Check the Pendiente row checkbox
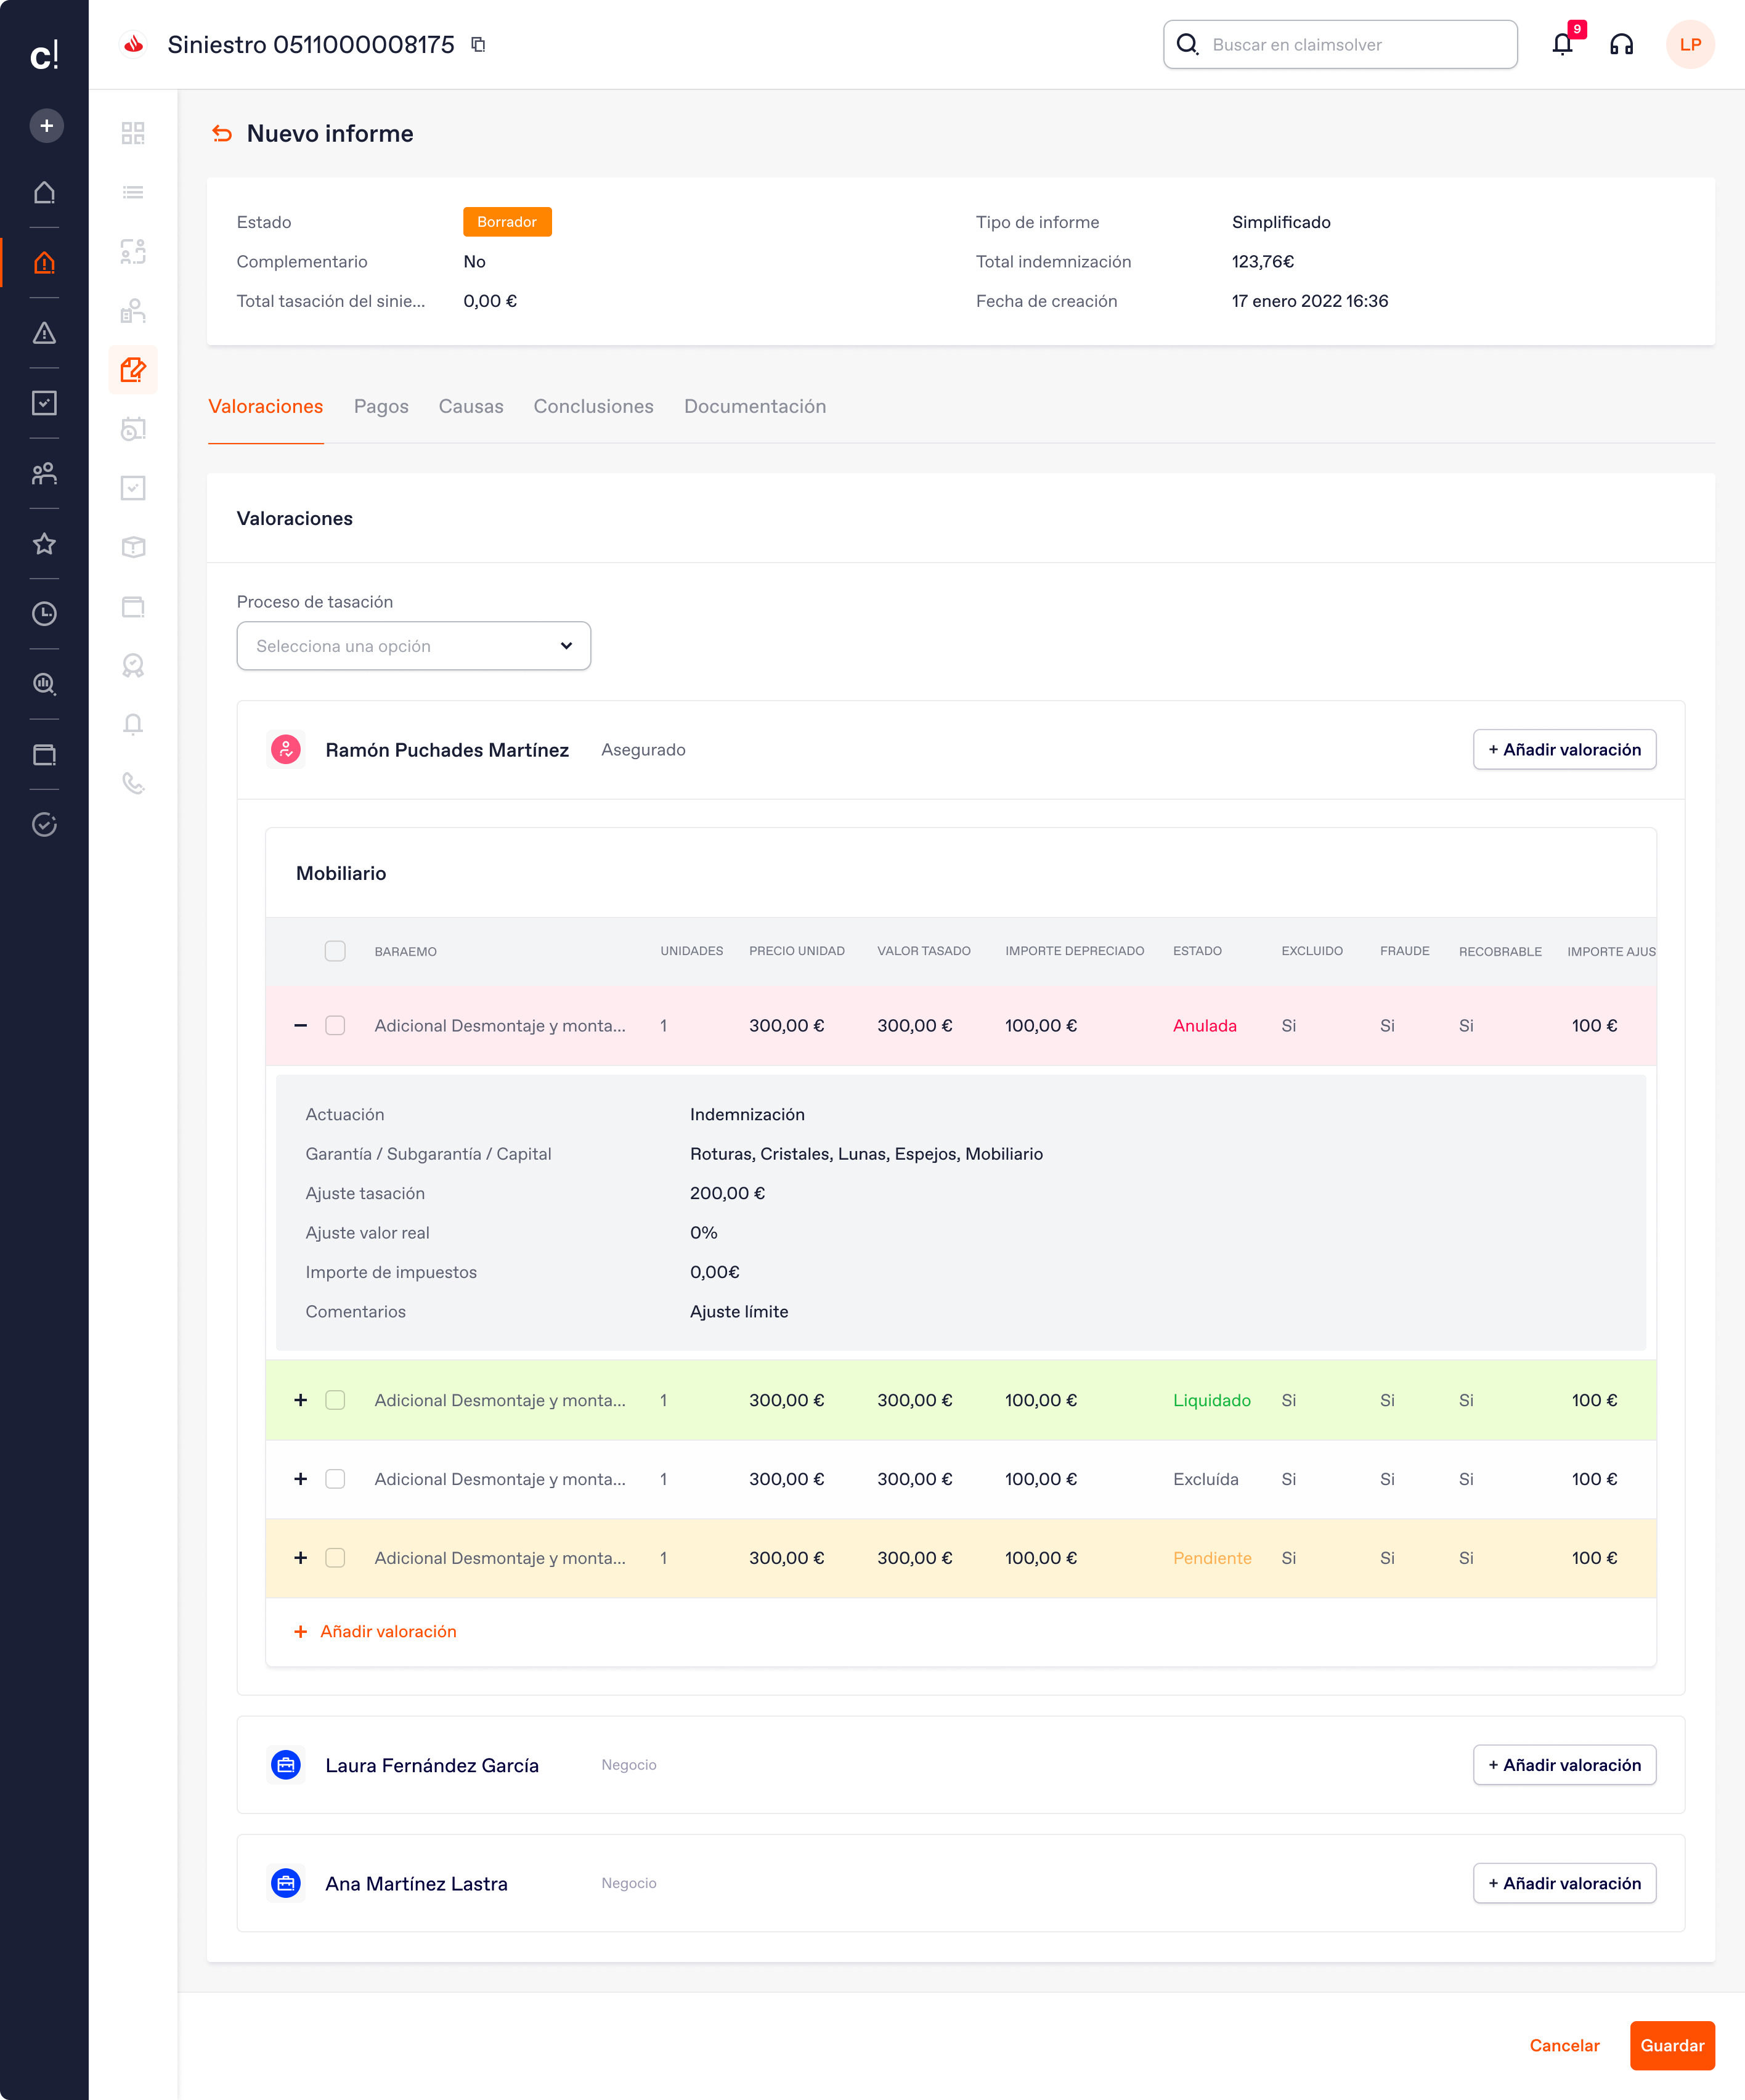The image size is (1745, 2100). tap(335, 1558)
